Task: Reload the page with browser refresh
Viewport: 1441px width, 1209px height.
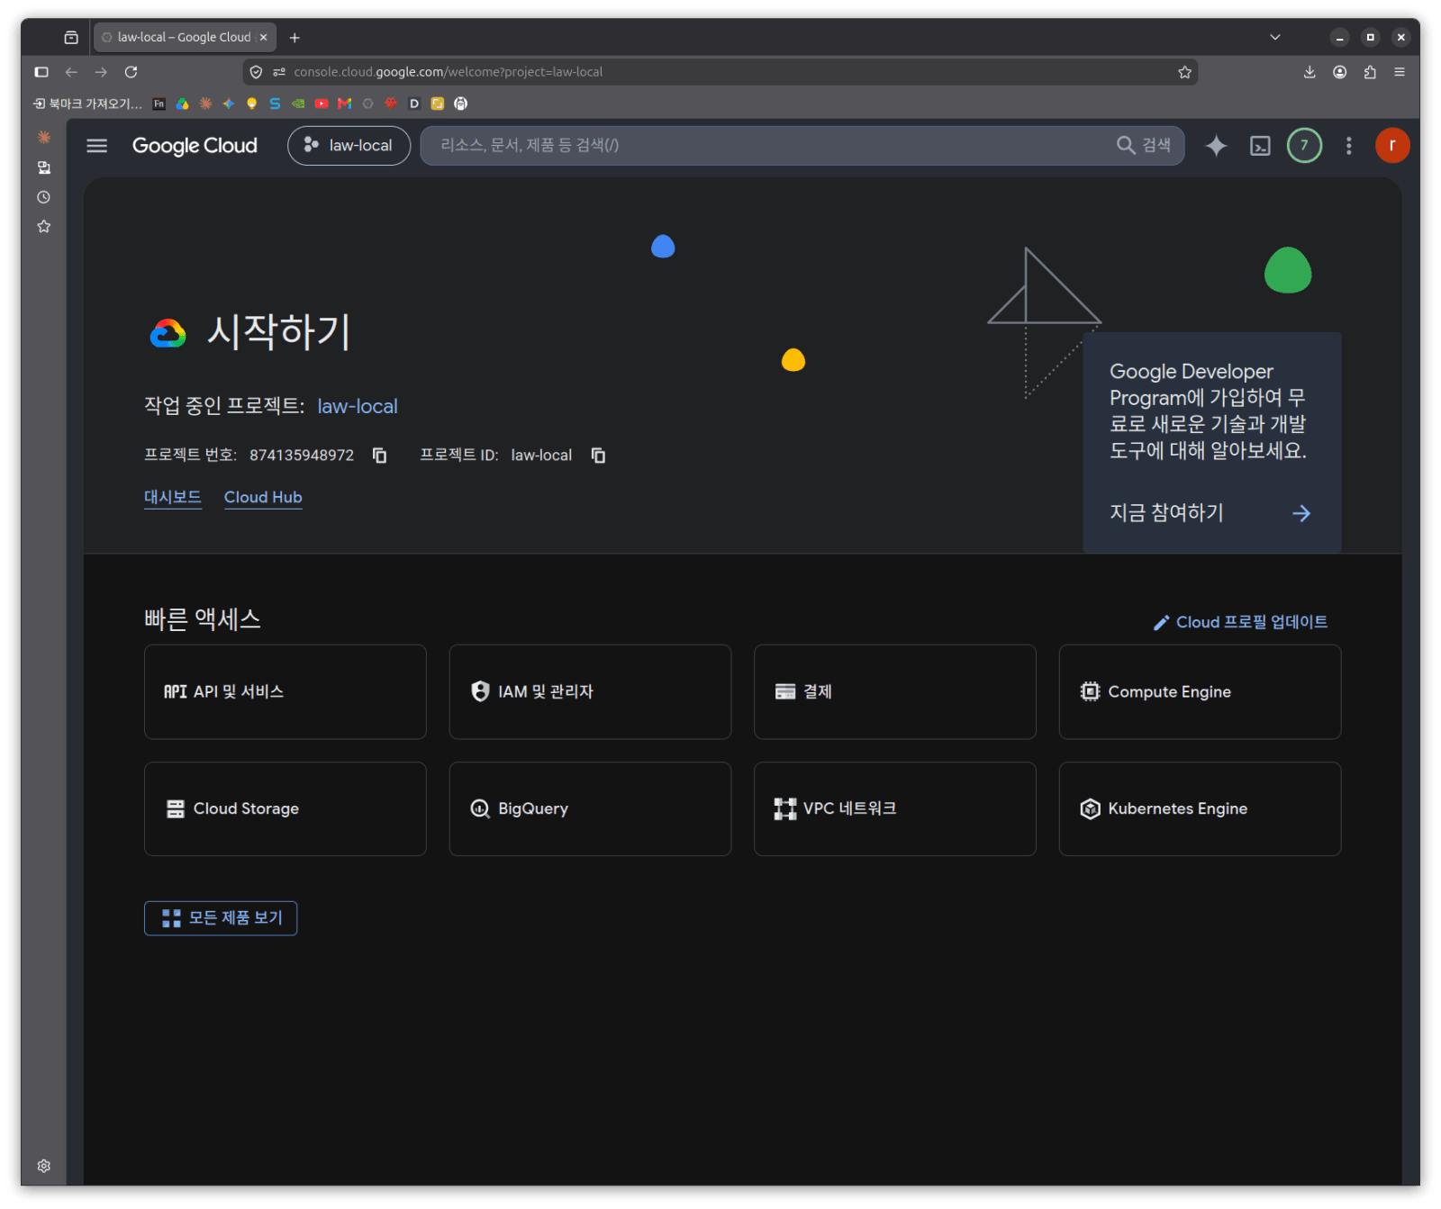Action: [x=131, y=72]
